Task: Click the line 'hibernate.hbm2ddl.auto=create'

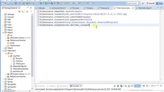Action: pyautogui.click(x=61, y=11)
